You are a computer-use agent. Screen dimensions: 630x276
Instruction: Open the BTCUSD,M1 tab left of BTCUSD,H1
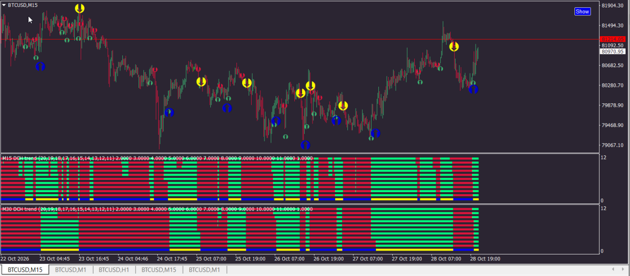(71, 270)
